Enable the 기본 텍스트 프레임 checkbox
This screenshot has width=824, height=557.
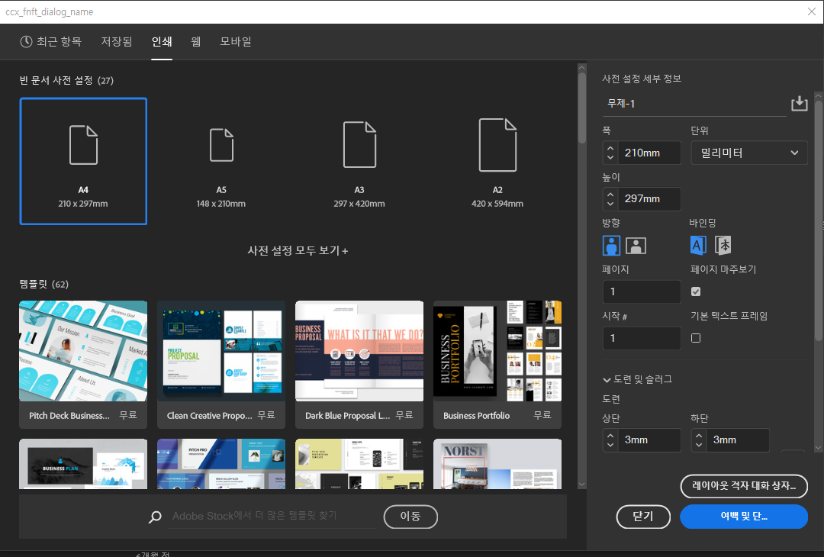(696, 338)
